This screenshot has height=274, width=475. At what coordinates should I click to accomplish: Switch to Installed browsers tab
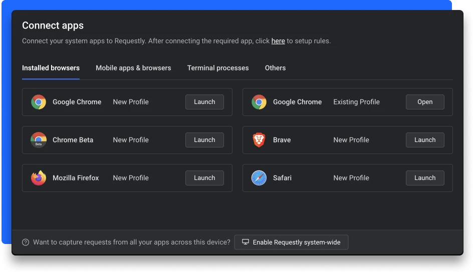pyautogui.click(x=51, y=68)
